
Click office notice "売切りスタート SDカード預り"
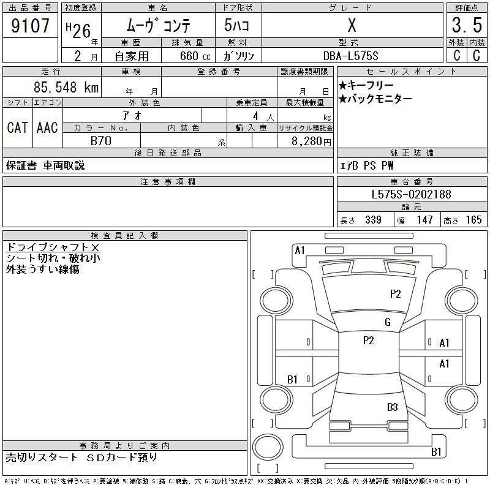(x=81, y=457)
